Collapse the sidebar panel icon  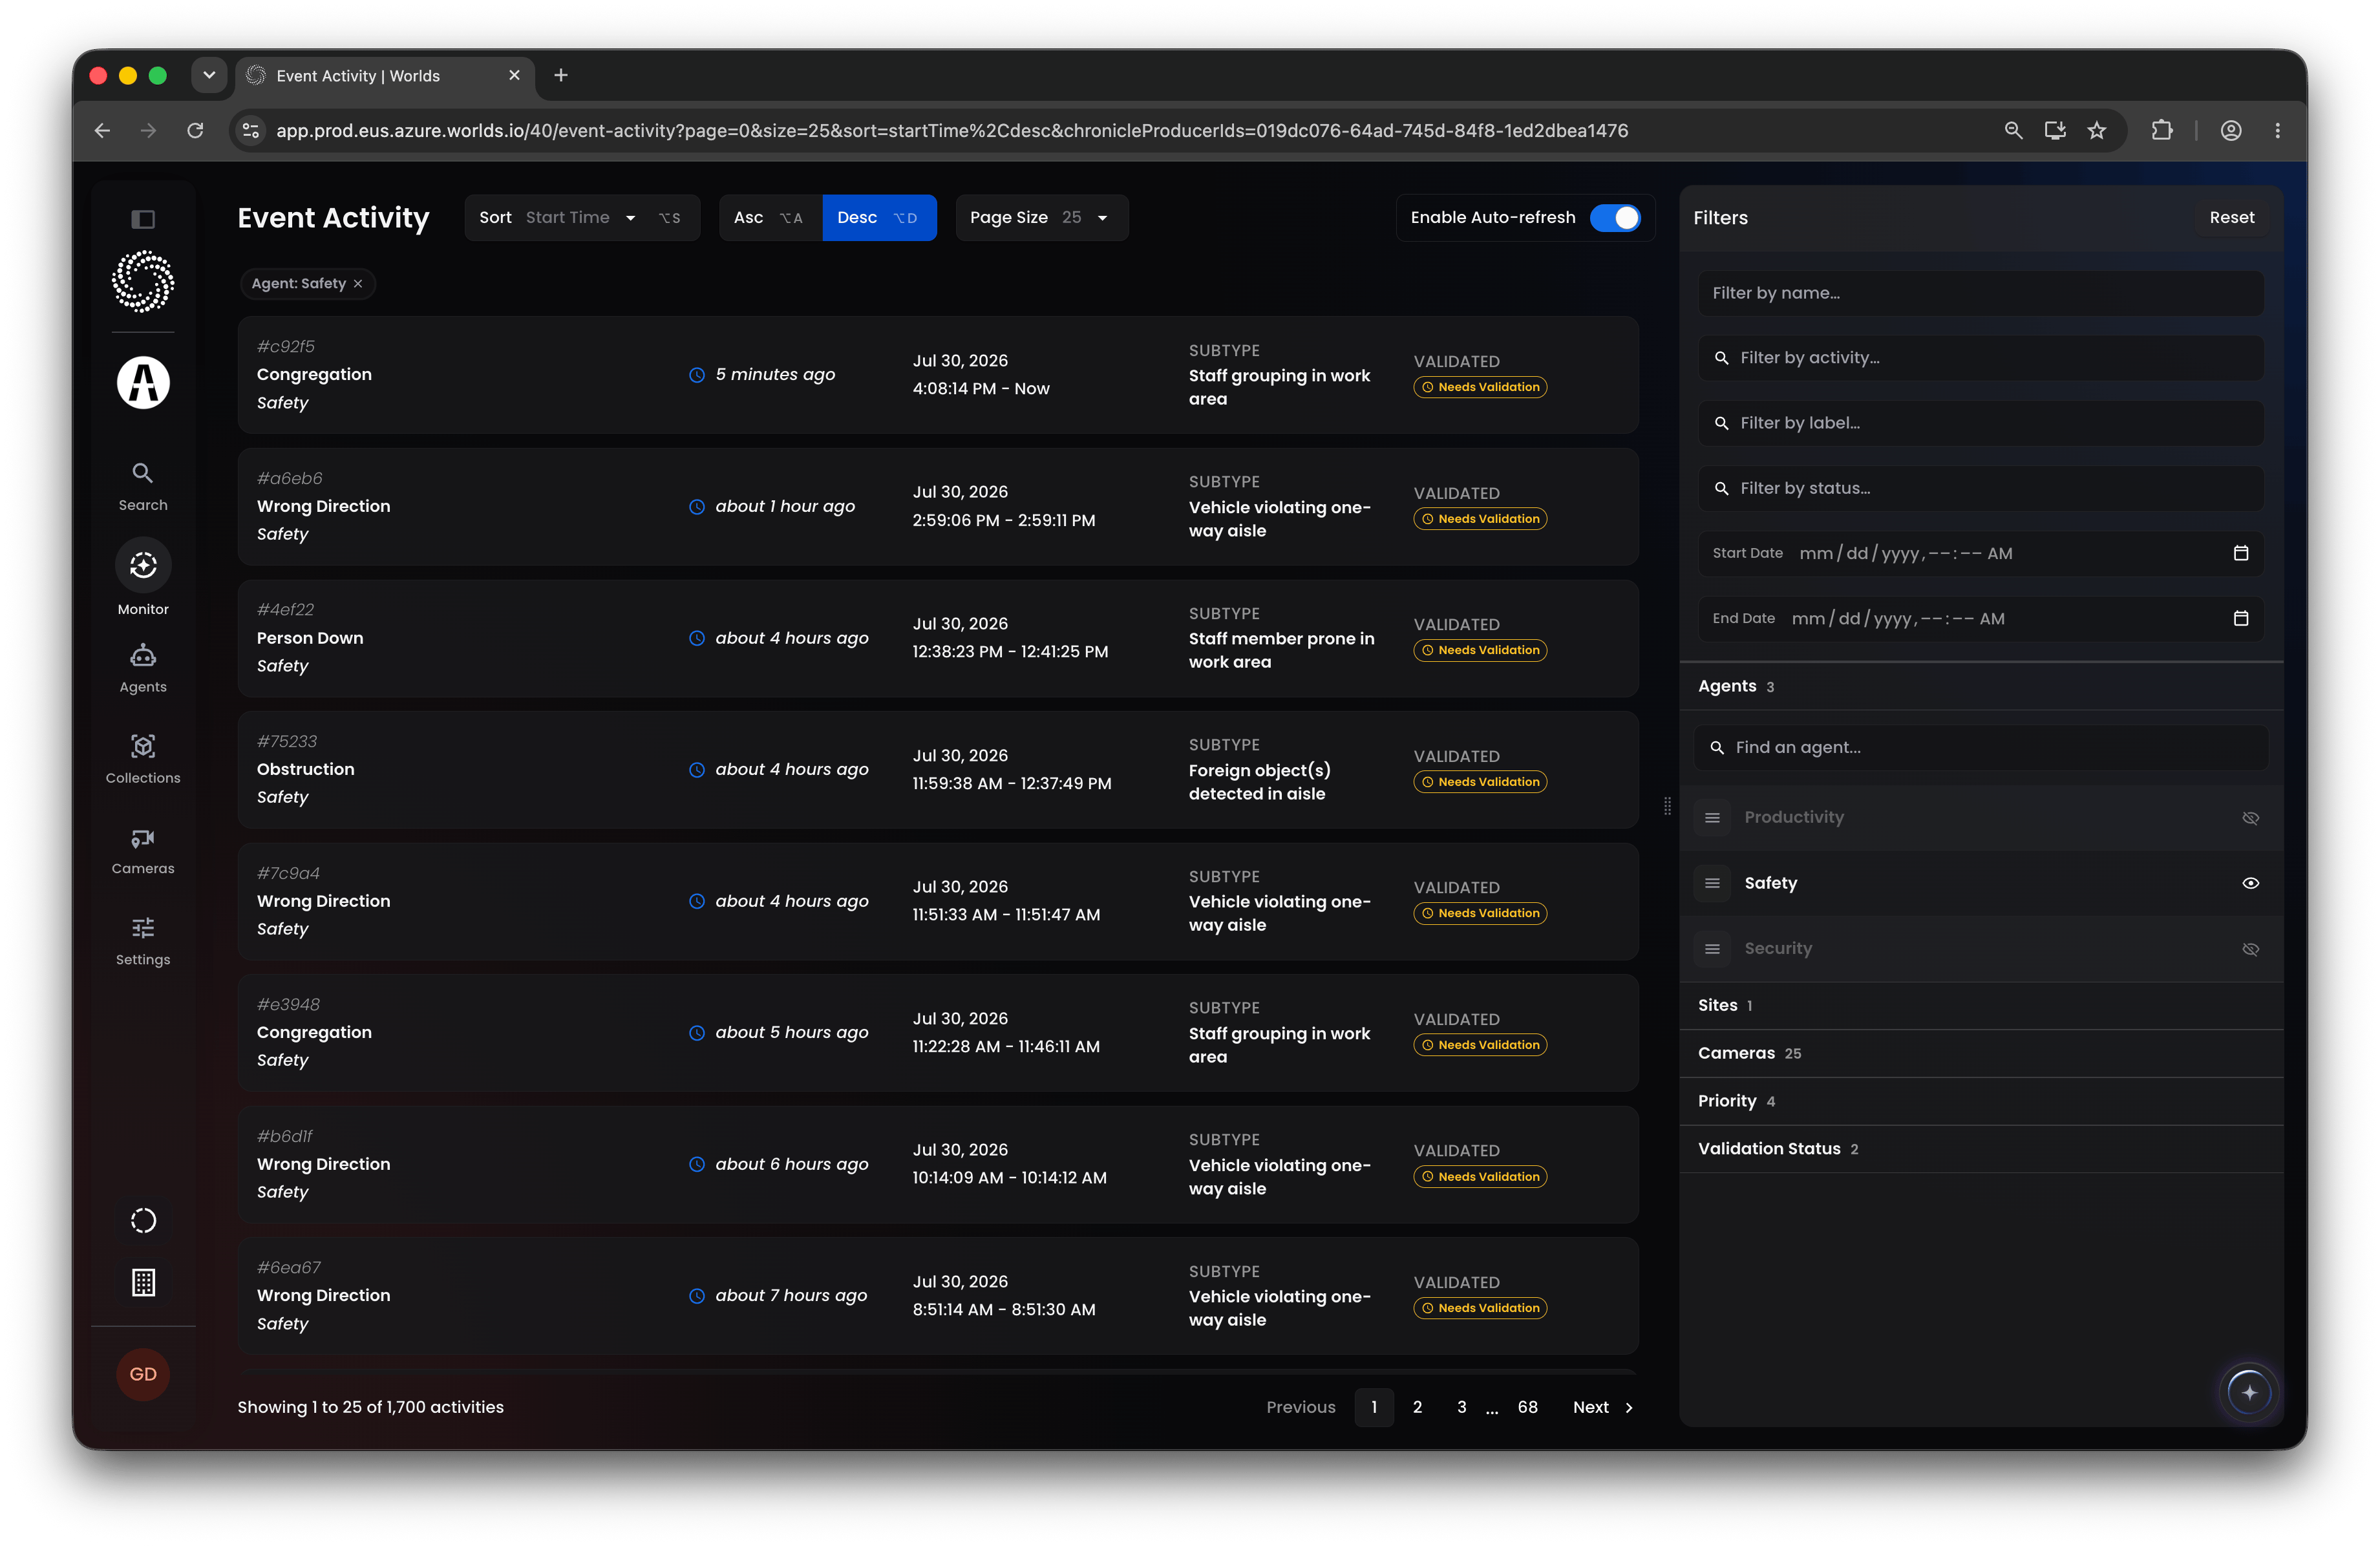pyautogui.click(x=143, y=219)
